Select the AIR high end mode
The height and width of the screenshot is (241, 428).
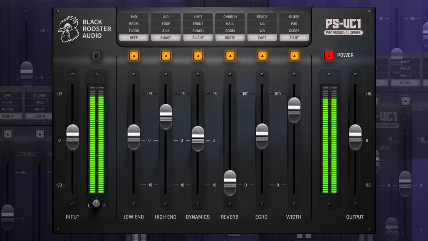(x=166, y=17)
